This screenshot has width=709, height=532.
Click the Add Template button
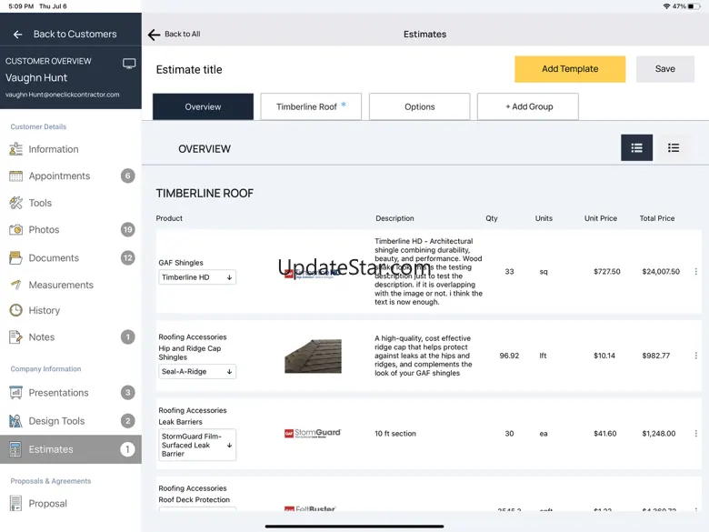click(570, 69)
